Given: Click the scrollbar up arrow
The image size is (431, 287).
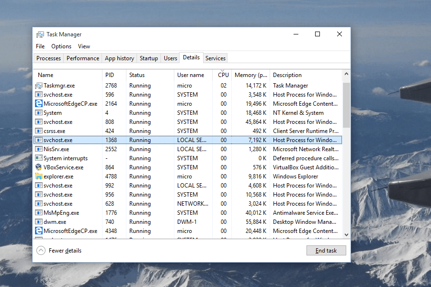Looking at the screenshot, I should [x=346, y=74].
